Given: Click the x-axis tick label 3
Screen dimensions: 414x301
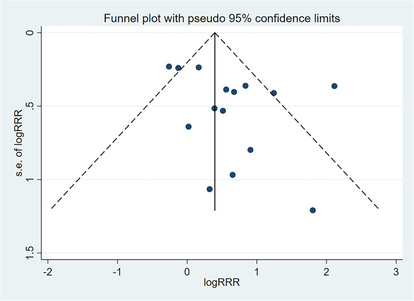Looking at the screenshot, I should coord(395,272).
